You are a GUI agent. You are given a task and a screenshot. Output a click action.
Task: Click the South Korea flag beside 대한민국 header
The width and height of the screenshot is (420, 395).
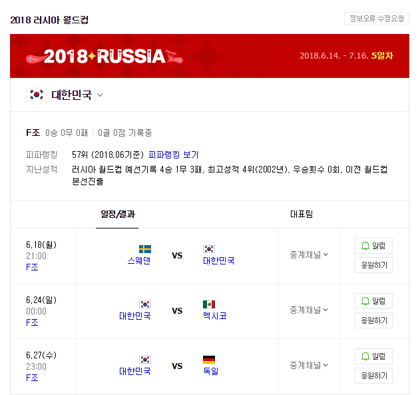tap(37, 95)
